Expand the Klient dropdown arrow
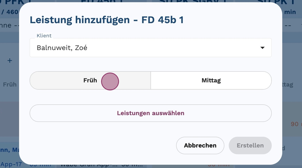Viewport: 302px width, 168px height. 262,48
